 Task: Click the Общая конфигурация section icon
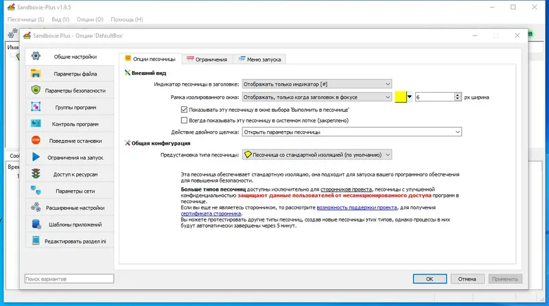point(128,143)
